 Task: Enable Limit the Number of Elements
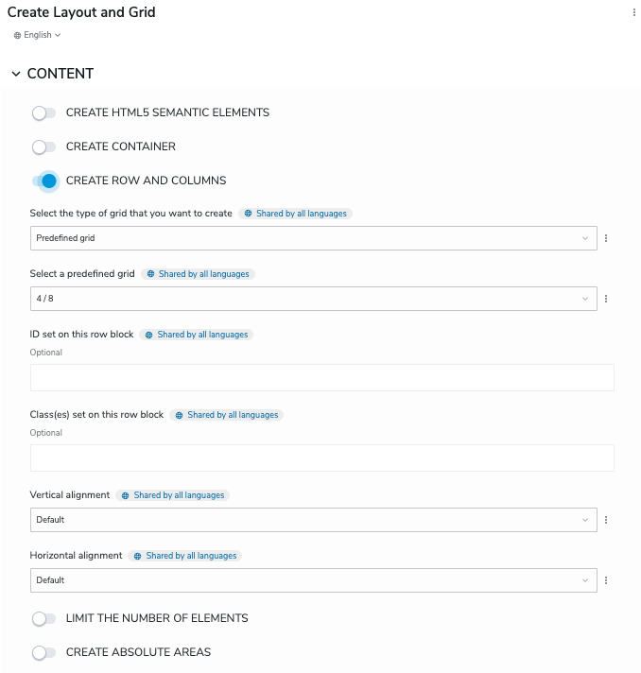pos(44,619)
